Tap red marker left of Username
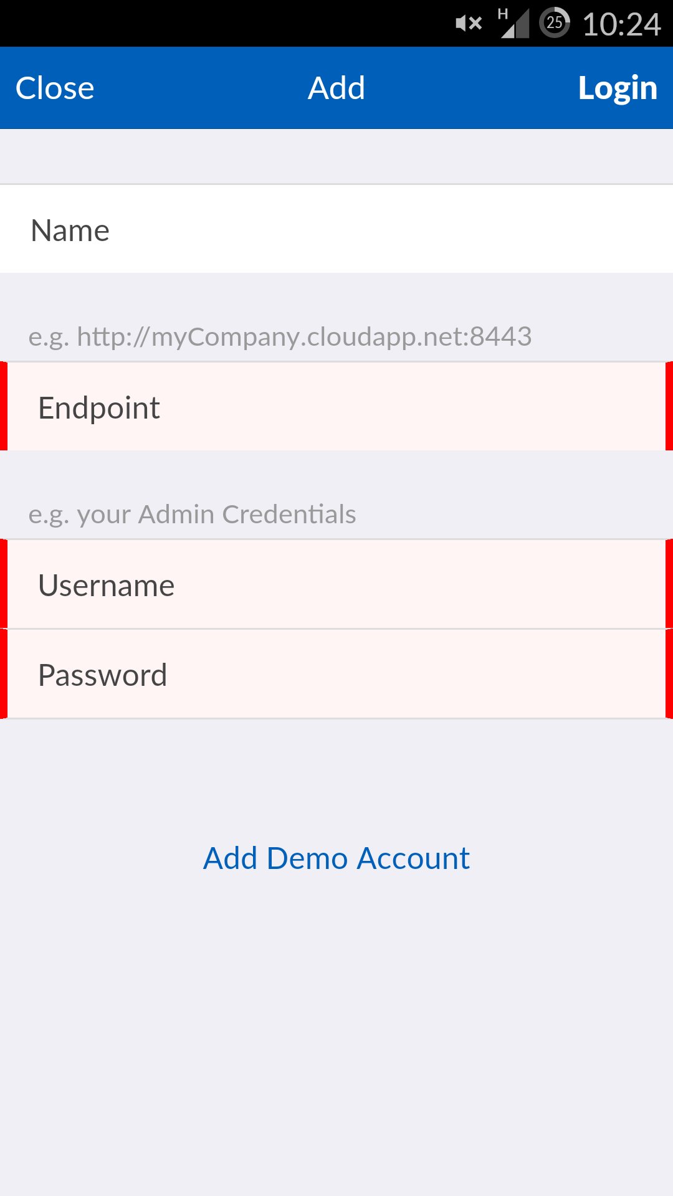 coord(4,584)
